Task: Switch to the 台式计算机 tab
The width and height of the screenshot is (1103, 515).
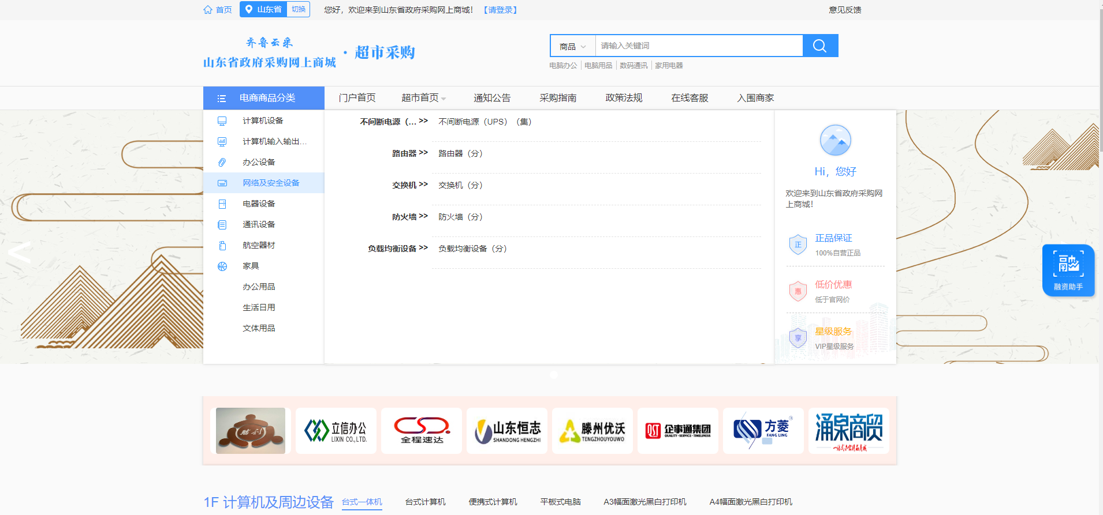Action: [425, 502]
